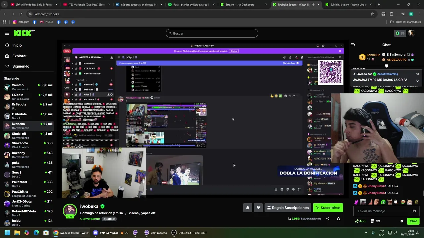Open KotaroMNZdota channel in following list
The height and width of the screenshot is (238, 424).
(x=28, y=213)
